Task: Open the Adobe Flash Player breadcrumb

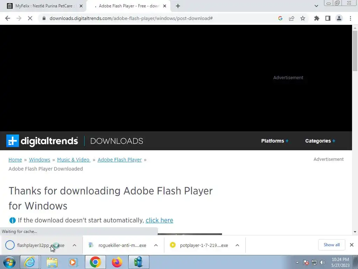Action: click(120, 160)
